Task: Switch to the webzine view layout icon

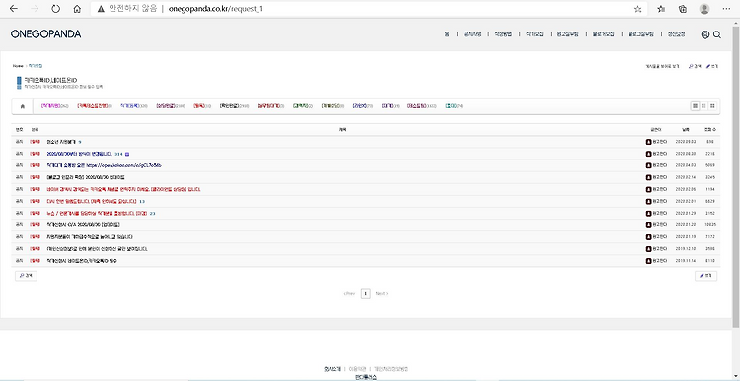Action: (x=703, y=106)
